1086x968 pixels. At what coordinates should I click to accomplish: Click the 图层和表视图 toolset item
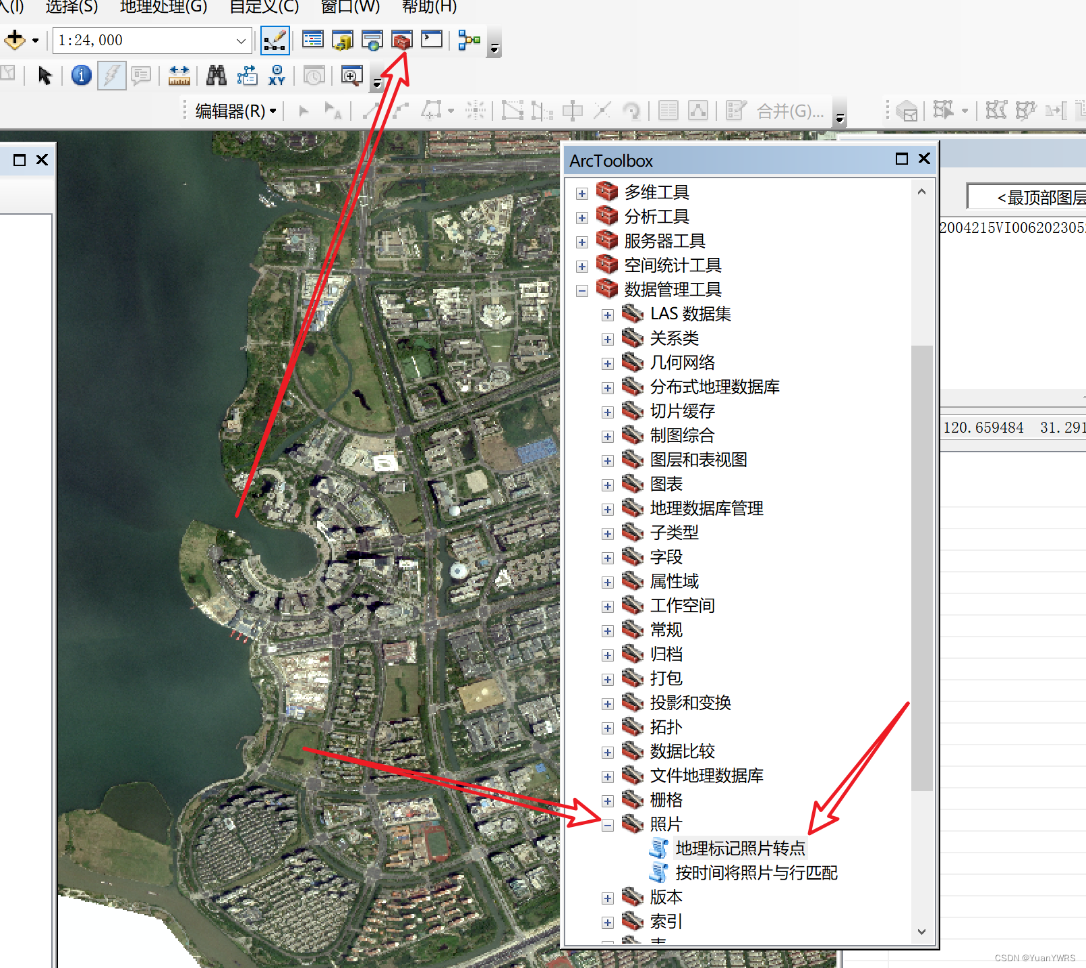[x=698, y=460]
